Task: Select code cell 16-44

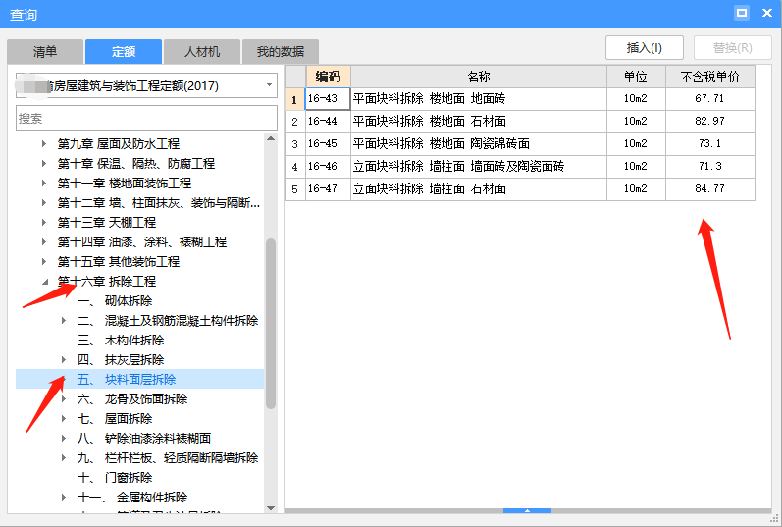Action: click(x=328, y=122)
